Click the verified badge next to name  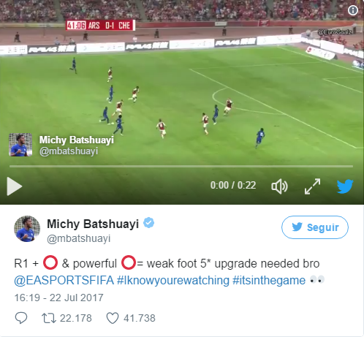pos(148,223)
